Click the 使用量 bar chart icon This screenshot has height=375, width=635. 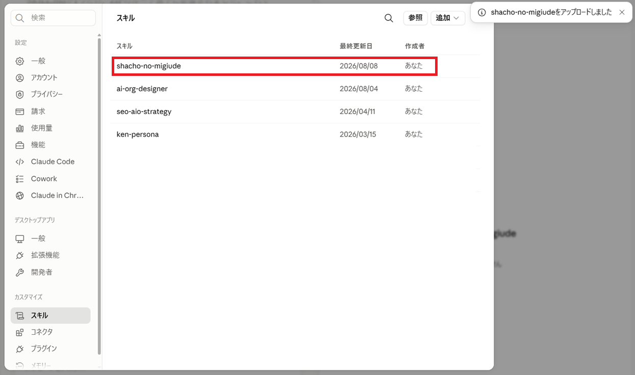coord(20,128)
